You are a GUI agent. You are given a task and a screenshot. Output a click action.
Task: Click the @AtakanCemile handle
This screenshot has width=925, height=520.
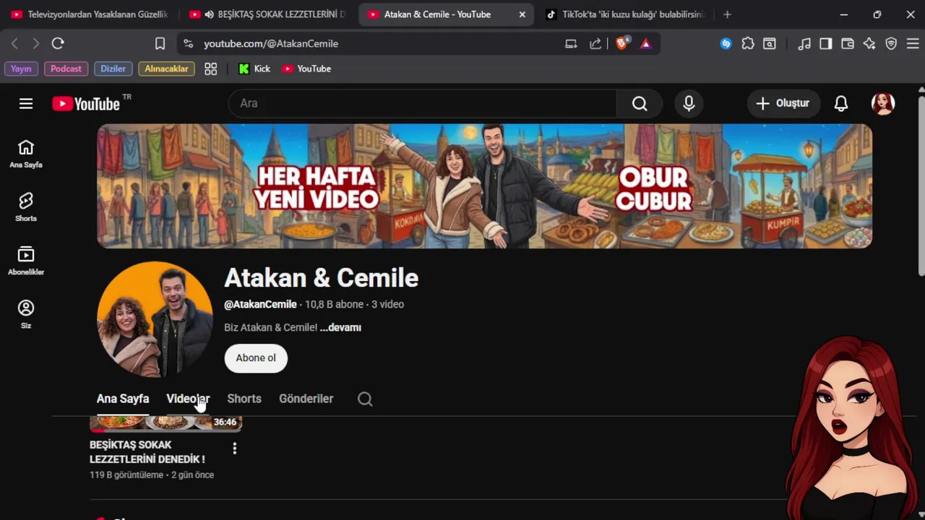click(260, 304)
